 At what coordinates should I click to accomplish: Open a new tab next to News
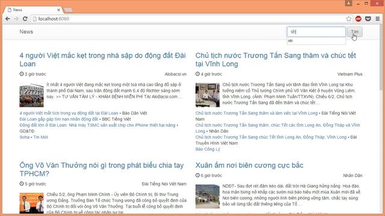click(x=68, y=10)
